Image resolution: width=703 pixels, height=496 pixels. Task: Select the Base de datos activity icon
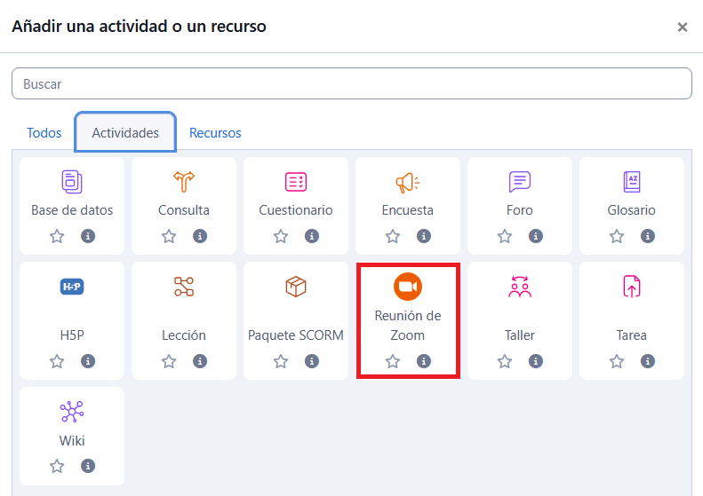click(x=72, y=182)
